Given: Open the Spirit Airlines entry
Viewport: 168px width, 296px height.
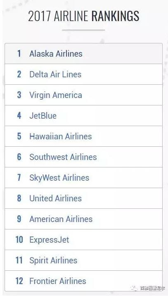Looking at the screenshot, I should click(83, 260).
